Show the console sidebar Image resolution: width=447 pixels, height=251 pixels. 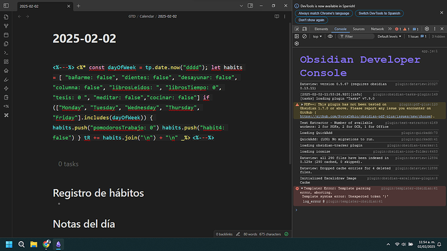tap(297, 36)
